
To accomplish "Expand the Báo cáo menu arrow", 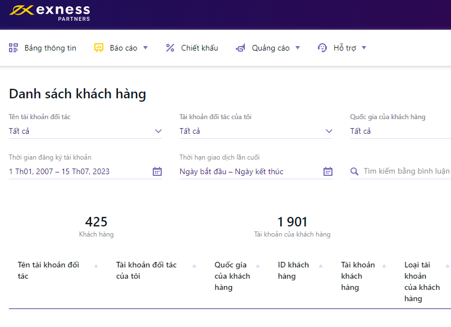I will (145, 48).
